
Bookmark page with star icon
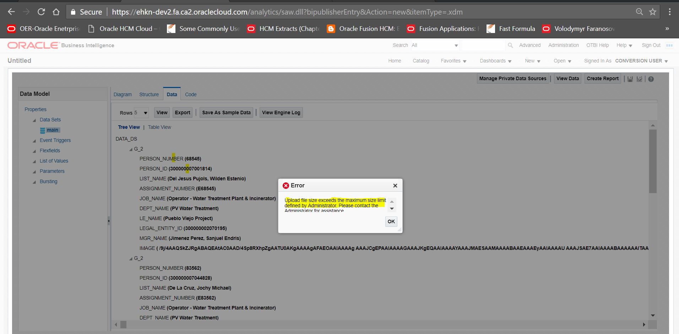click(653, 12)
